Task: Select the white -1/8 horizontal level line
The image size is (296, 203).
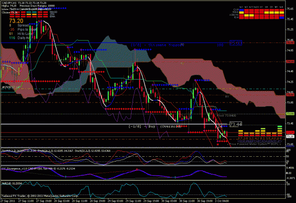Action: pyautogui.click(x=113, y=124)
